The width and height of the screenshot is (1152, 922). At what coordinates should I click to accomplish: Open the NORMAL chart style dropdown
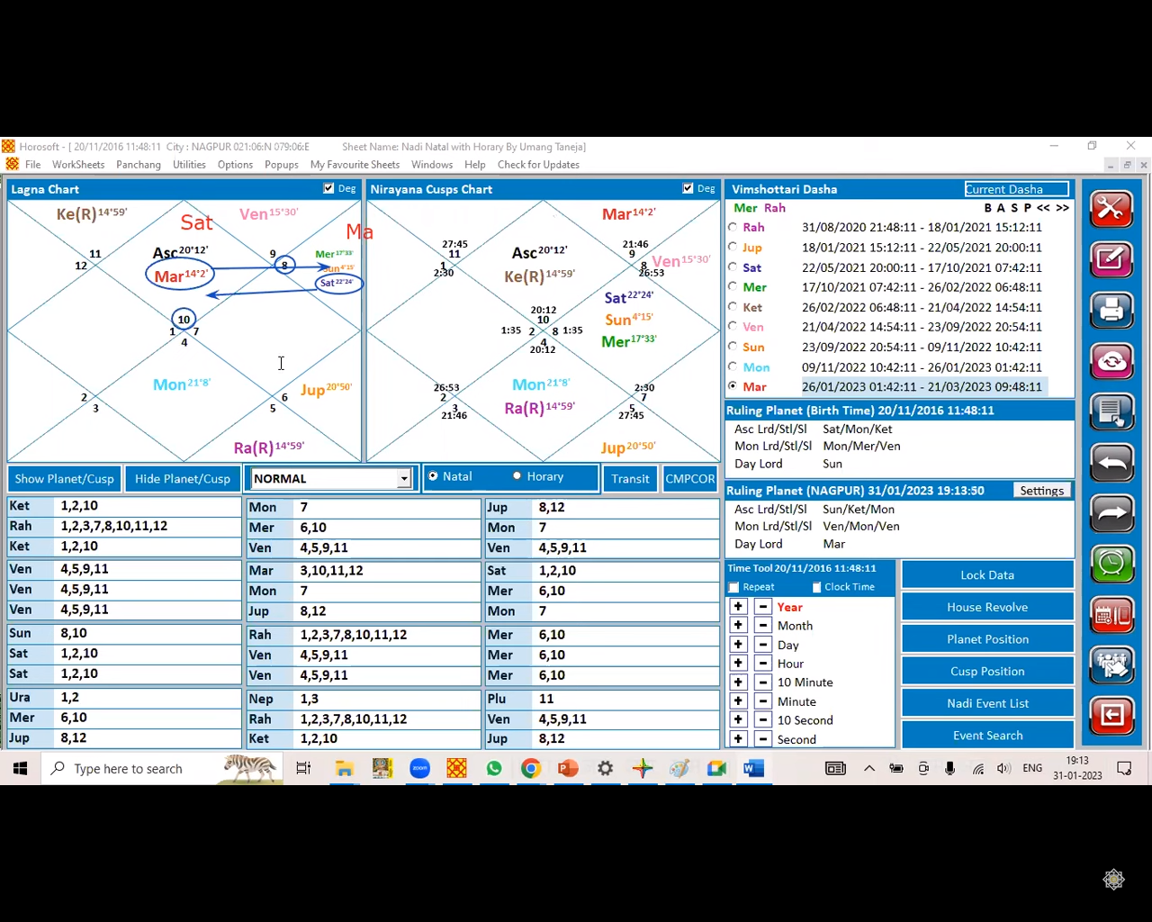404,479
